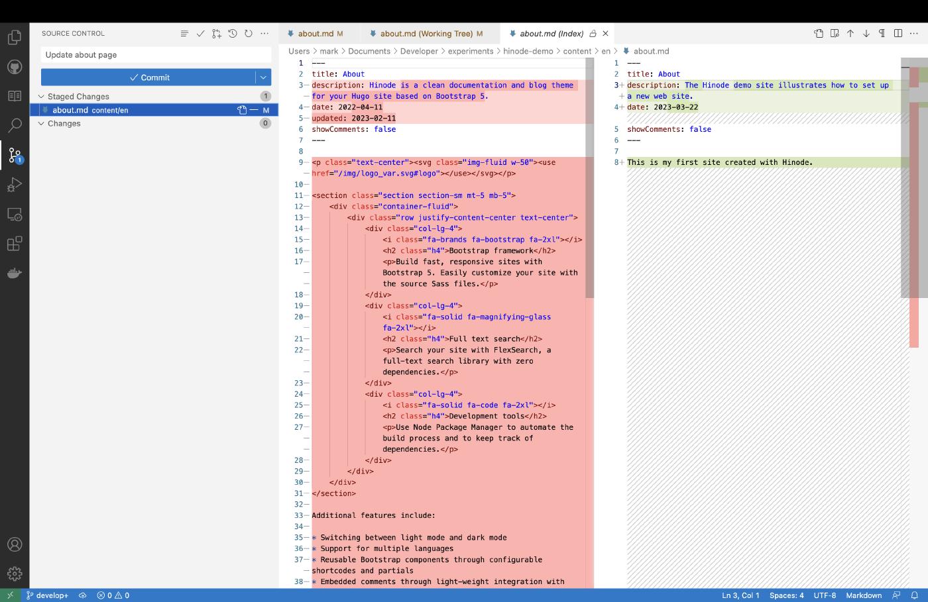The width and height of the screenshot is (928, 602).
Task: Collapse the Changes section
Action: (41, 123)
